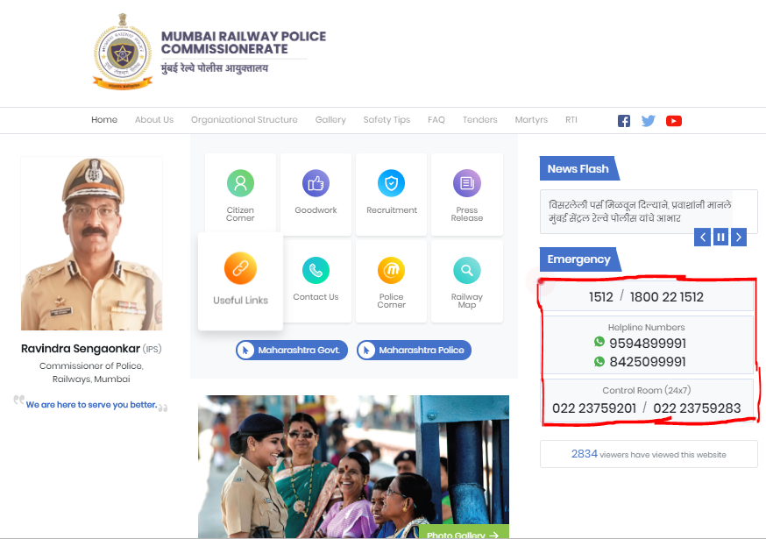The width and height of the screenshot is (766, 539).
Task: Click the name Ravindra Sengaonkar
Action: (81, 349)
